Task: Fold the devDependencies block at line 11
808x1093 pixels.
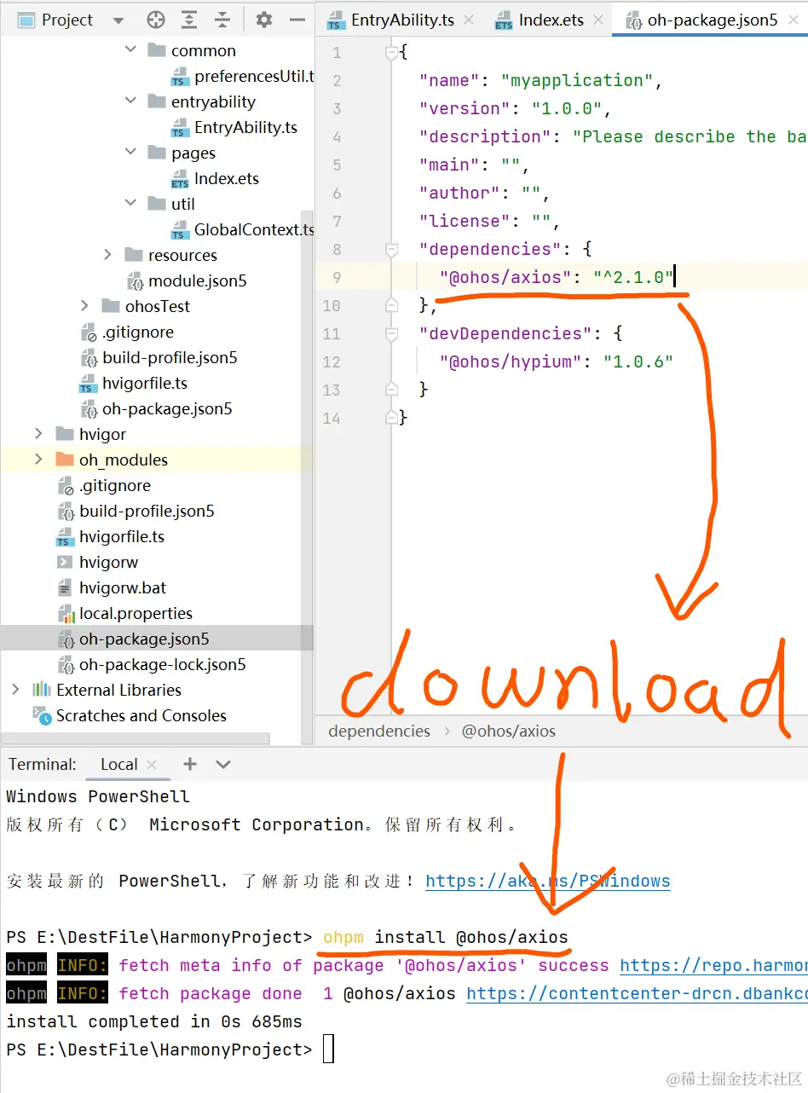Action: pos(391,334)
